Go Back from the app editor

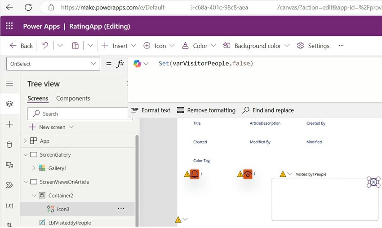click(21, 46)
